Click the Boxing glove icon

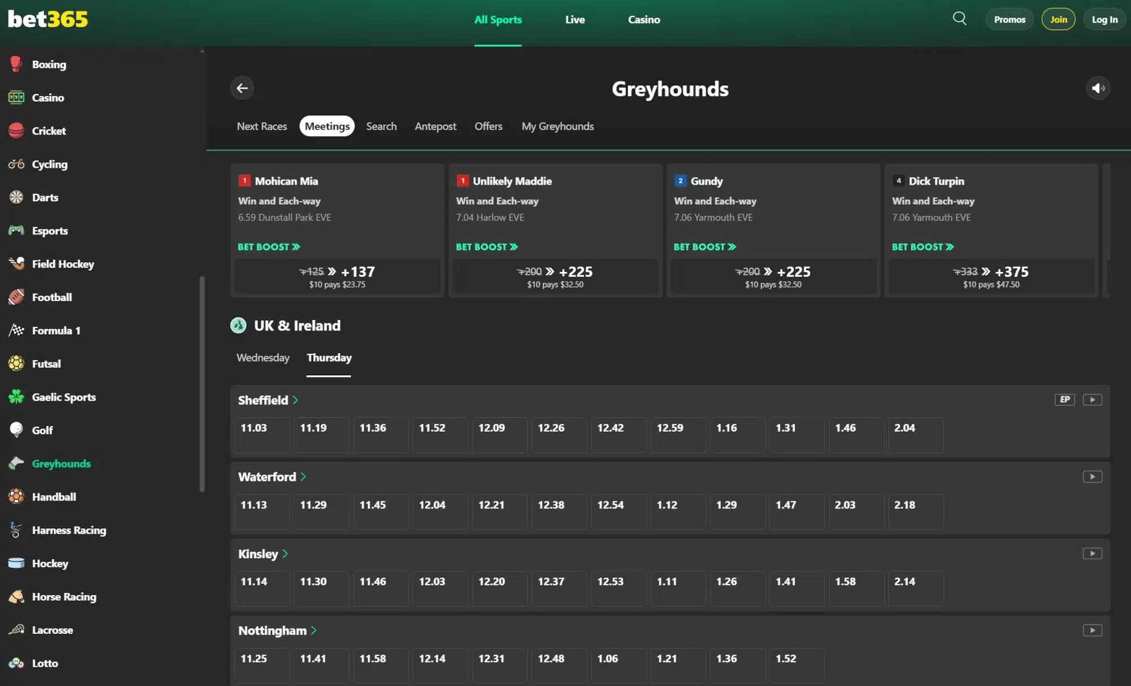[x=16, y=64]
